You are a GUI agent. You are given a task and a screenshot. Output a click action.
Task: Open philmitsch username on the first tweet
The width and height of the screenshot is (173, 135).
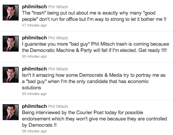point(34,7)
